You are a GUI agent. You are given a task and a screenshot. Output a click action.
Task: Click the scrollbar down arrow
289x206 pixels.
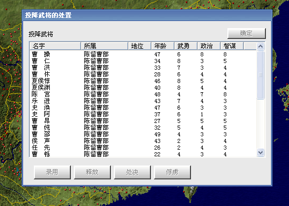coord(260,152)
